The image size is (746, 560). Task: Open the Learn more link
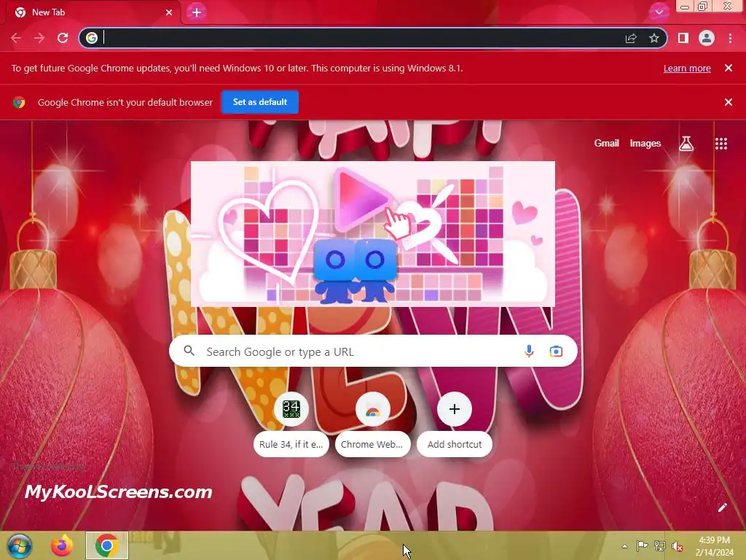[x=687, y=68]
